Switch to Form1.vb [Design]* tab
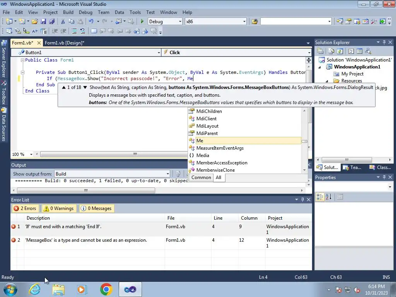Screen dimensions: 396x297 point(65,43)
